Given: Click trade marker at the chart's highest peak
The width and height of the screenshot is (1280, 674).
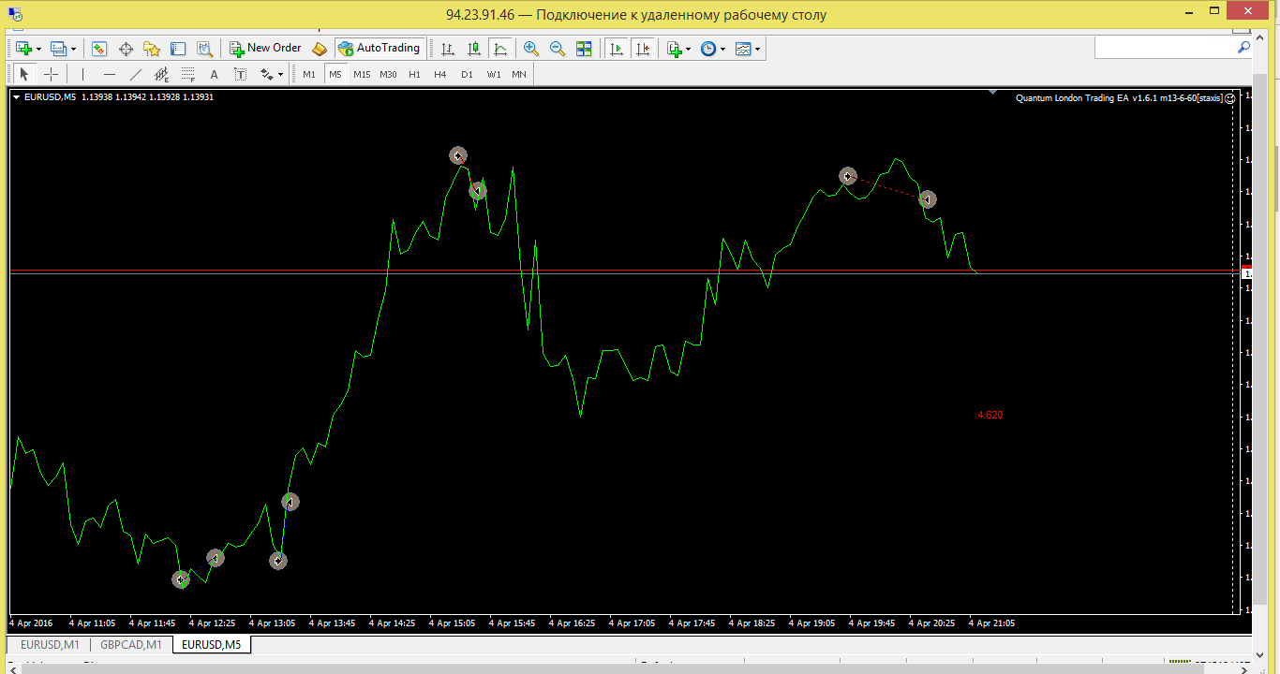Looking at the screenshot, I should pyautogui.click(x=457, y=155).
